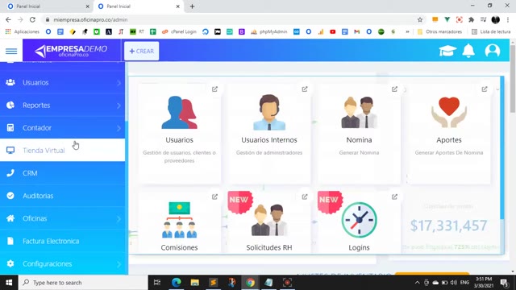Expand the Usuarios sidebar submenu chevron
Image resolution: width=516 pixels, height=290 pixels.
pos(119,83)
